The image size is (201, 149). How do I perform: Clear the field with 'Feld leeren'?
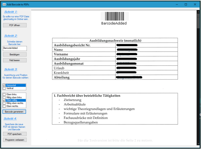coord(15,60)
